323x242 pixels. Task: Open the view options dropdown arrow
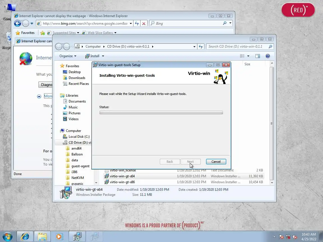click(x=248, y=56)
